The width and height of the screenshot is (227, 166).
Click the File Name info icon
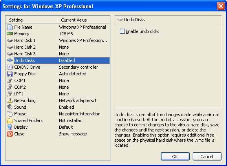(x=10, y=27)
